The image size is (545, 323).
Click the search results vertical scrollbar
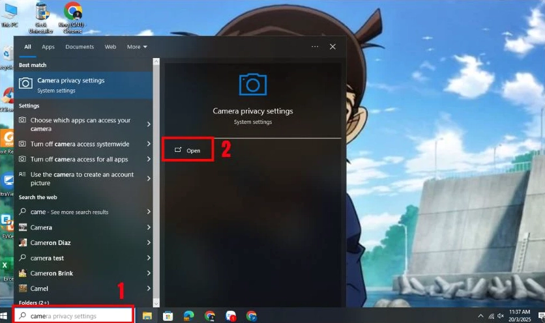tap(156, 181)
